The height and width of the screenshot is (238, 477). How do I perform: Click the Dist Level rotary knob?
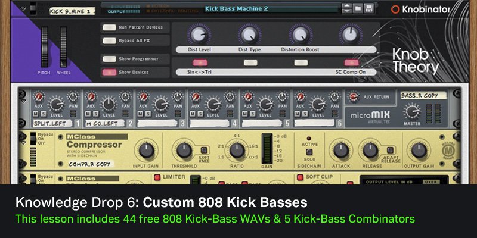(199, 35)
